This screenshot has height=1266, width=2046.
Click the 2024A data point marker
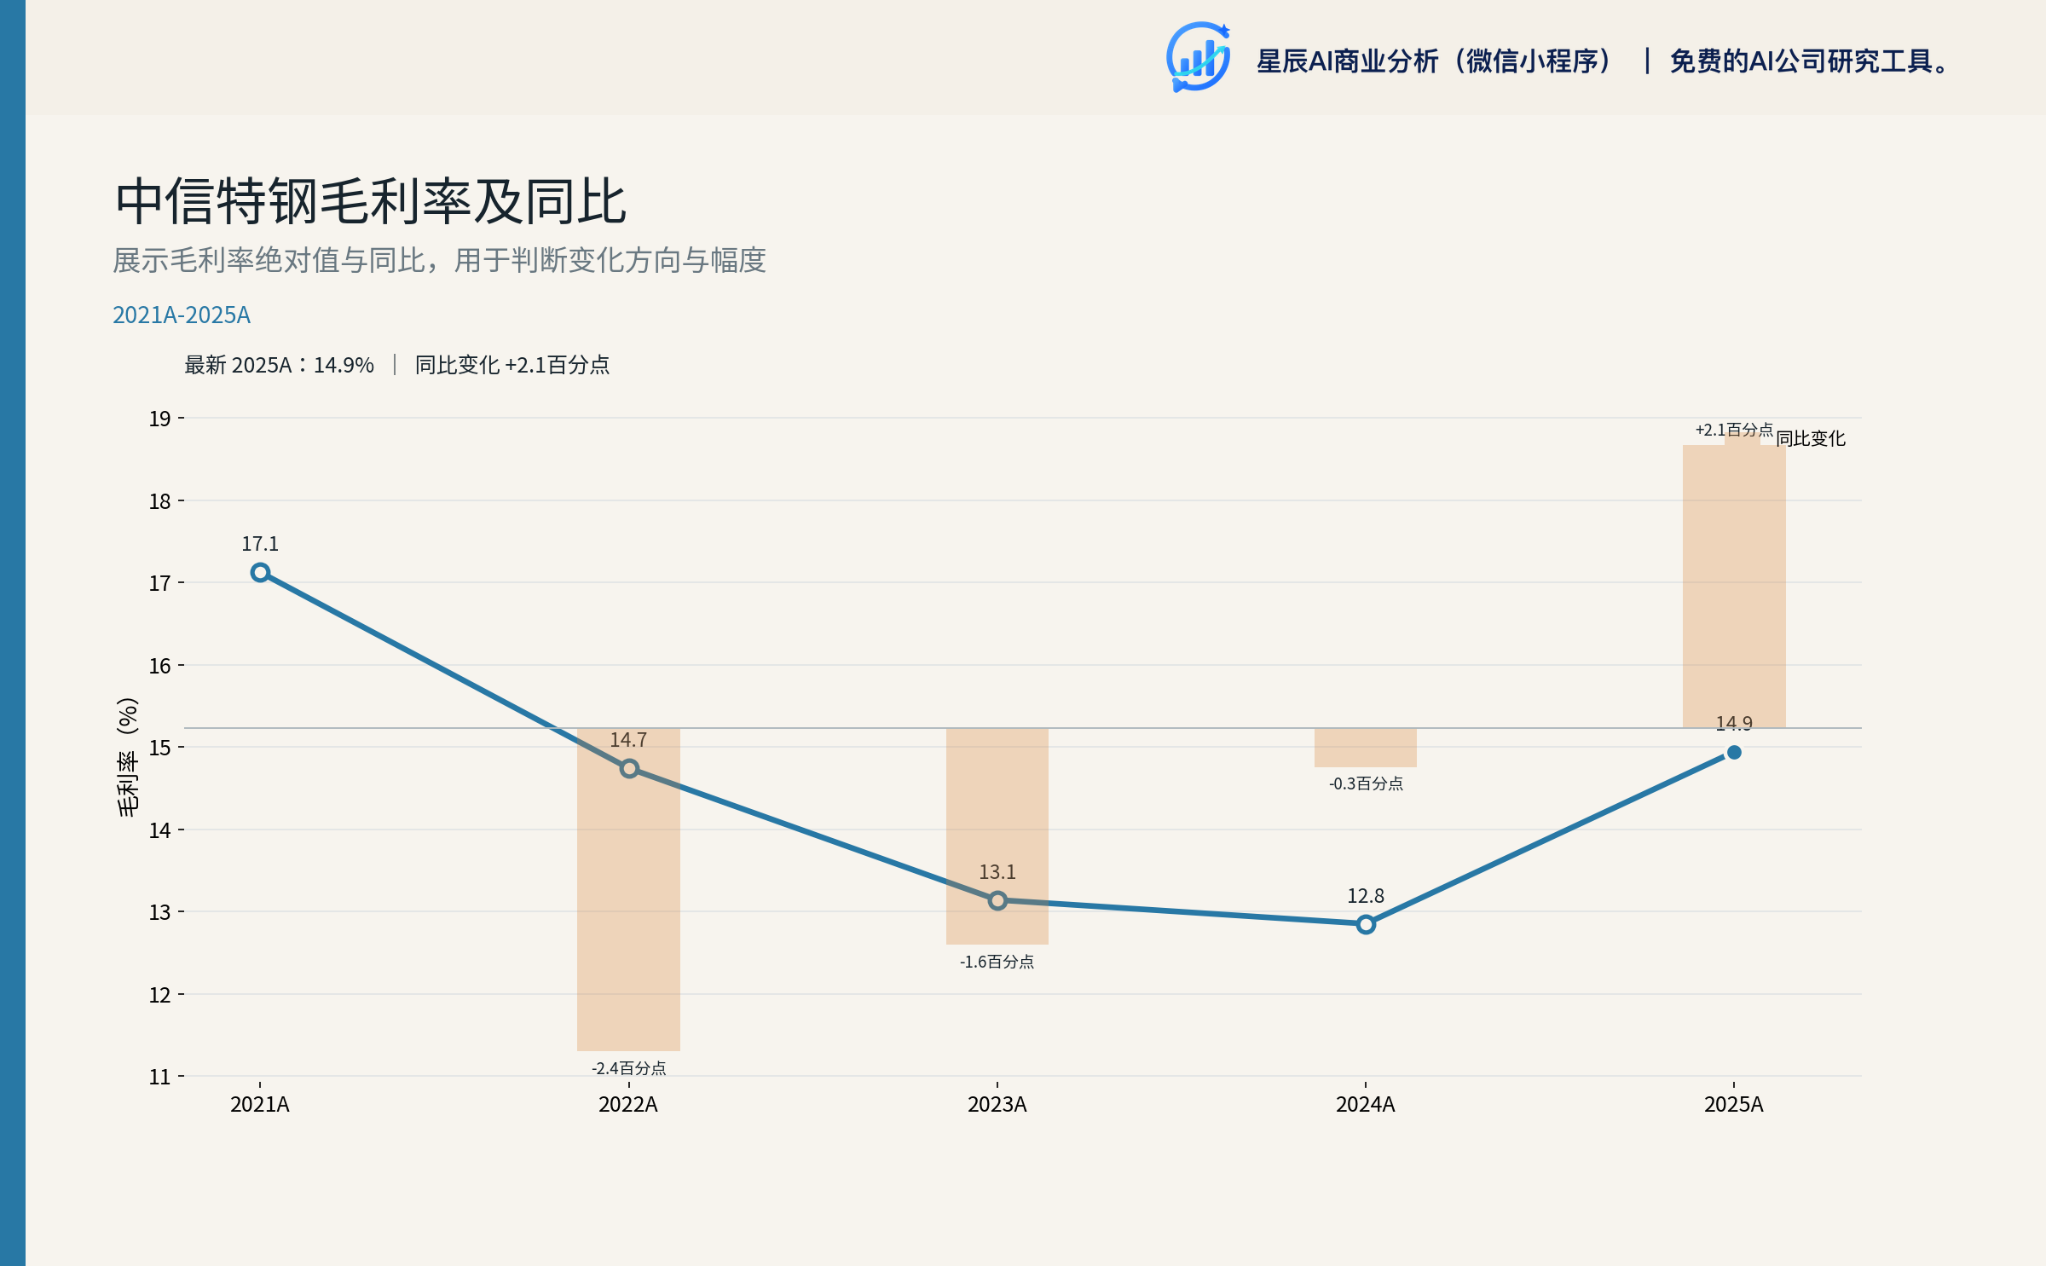tap(1366, 924)
